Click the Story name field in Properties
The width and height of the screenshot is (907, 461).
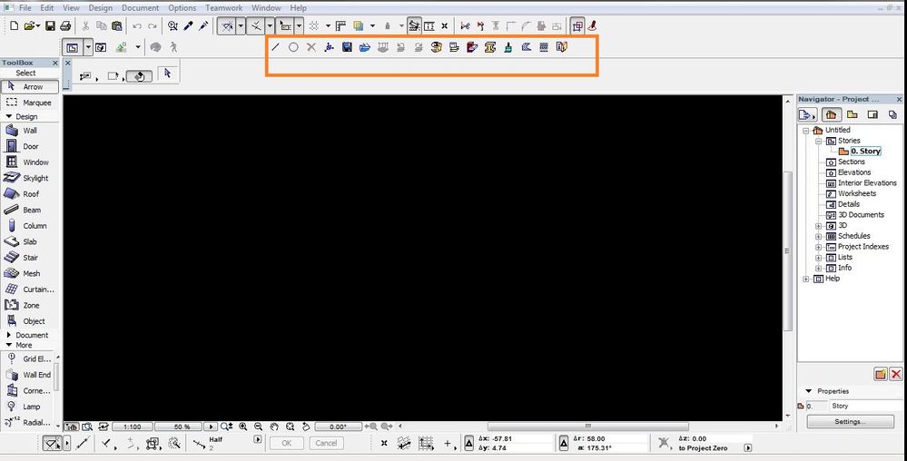pyautogui.click(x=865, y=406)
